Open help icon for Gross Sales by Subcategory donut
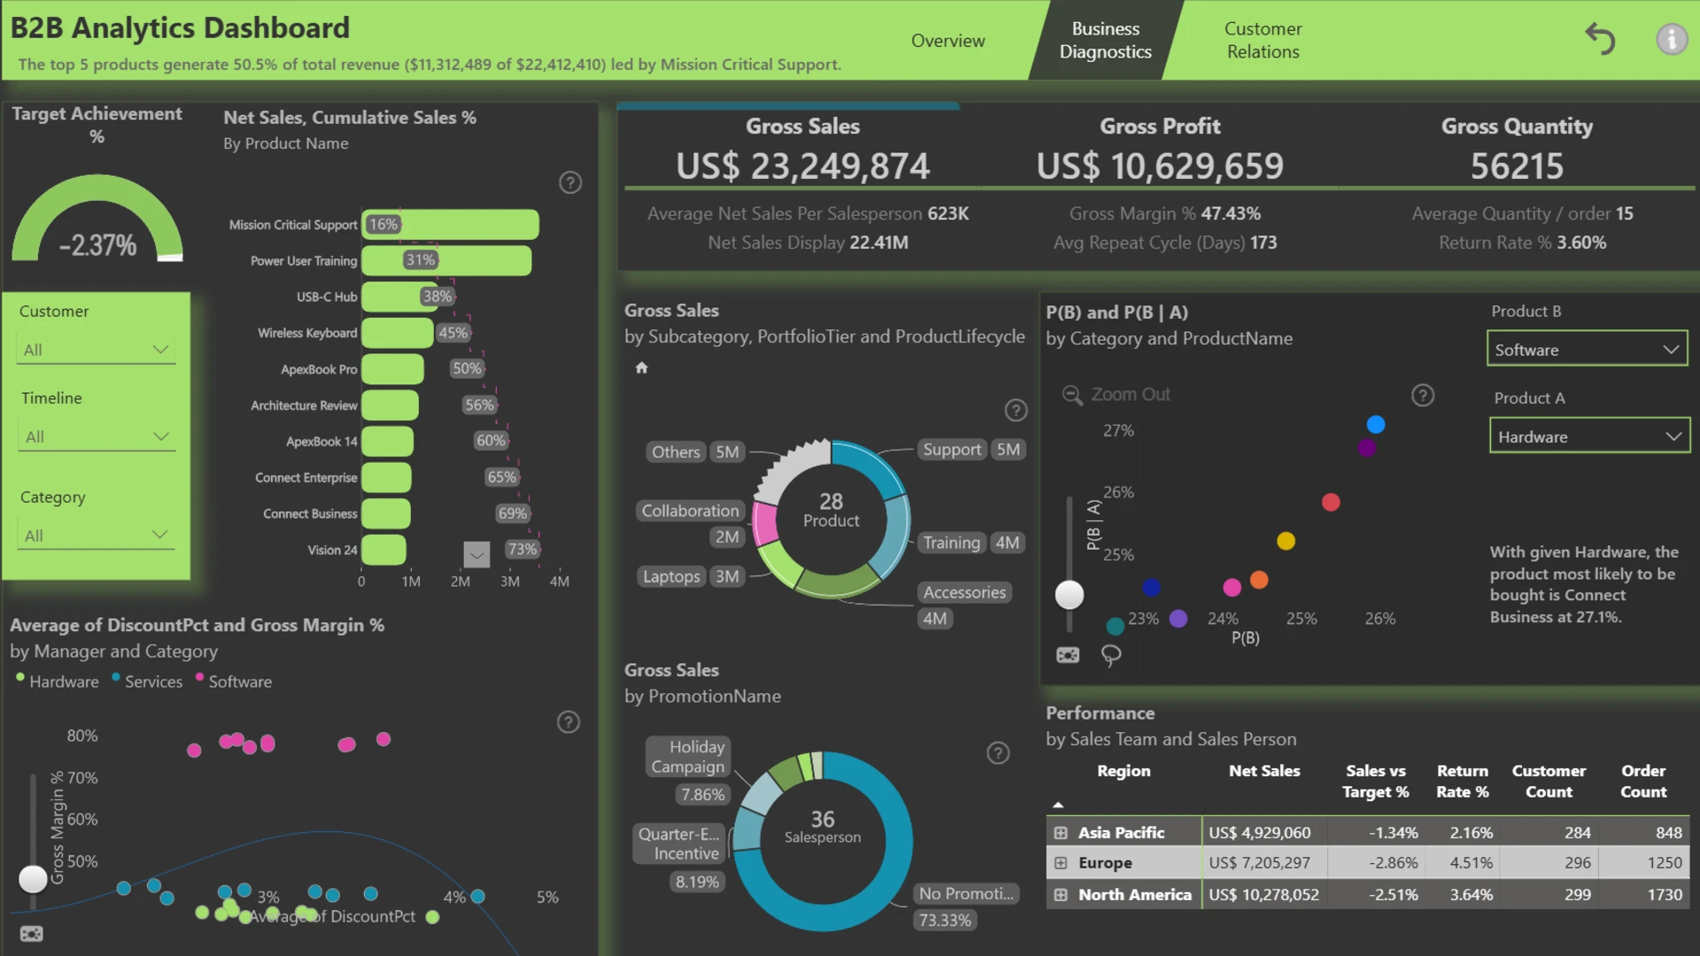Screen dimensions: 1700x956 [1016, 410]
